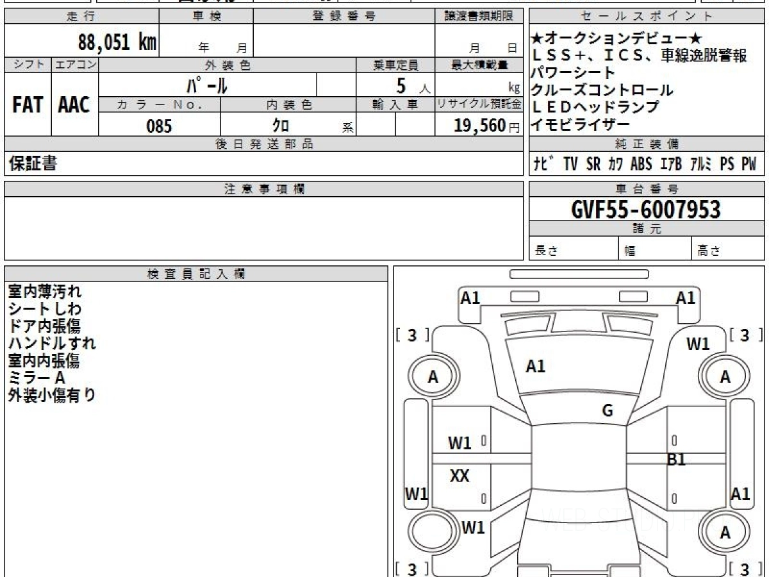Click the front-right tire circle marked A

click(725, 377)
